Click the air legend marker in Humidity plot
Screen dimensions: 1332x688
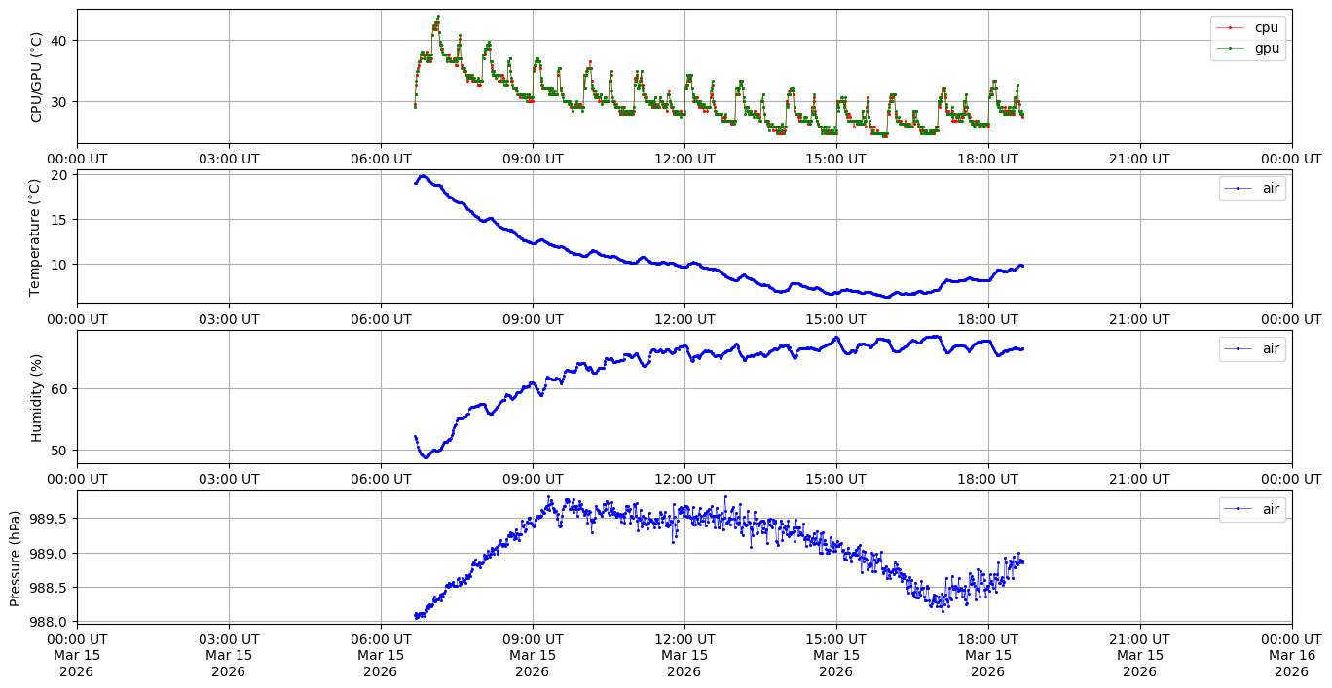point(1238,348)
